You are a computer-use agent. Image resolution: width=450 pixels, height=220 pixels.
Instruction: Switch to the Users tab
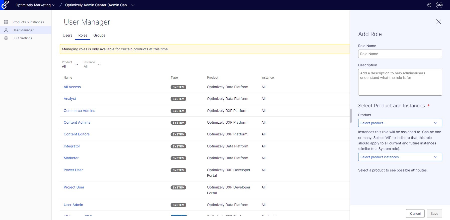pos(67,35)
